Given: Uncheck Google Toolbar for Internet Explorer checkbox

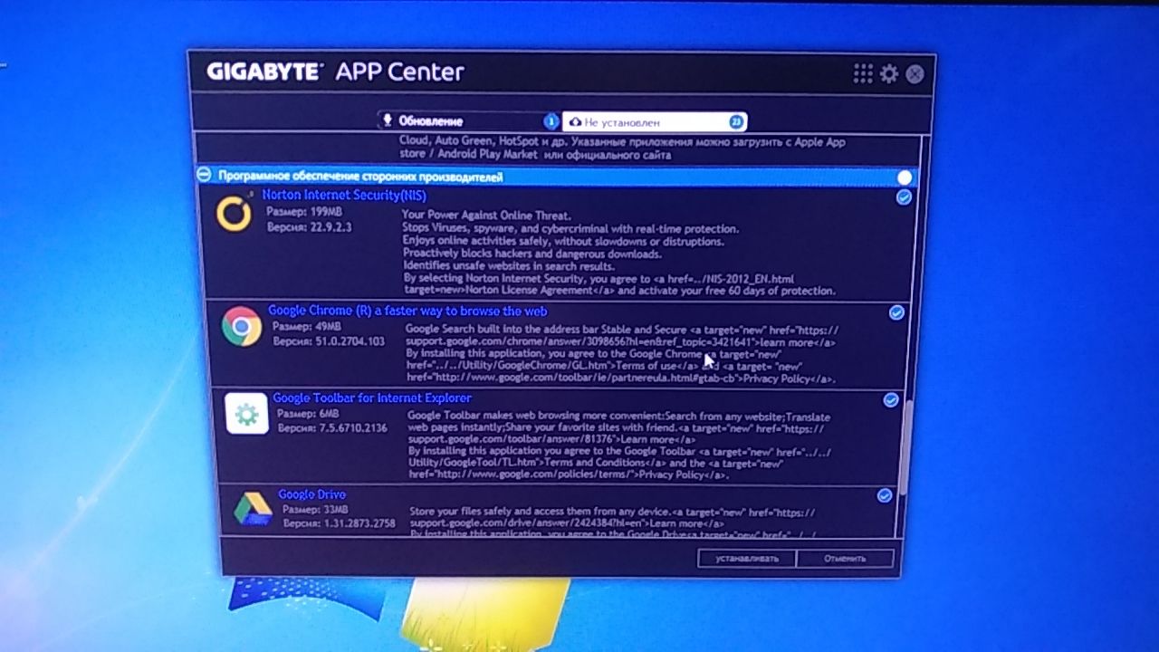Looking at the screenshot, I should (x=891, y=399).
